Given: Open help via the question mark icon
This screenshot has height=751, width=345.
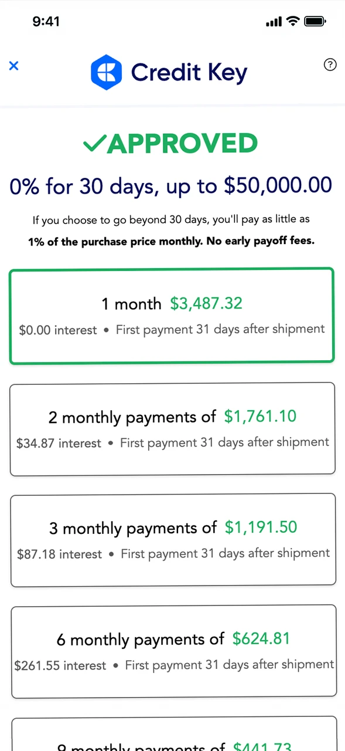Looking at the screenshot, I should click(x=330, y=65).
